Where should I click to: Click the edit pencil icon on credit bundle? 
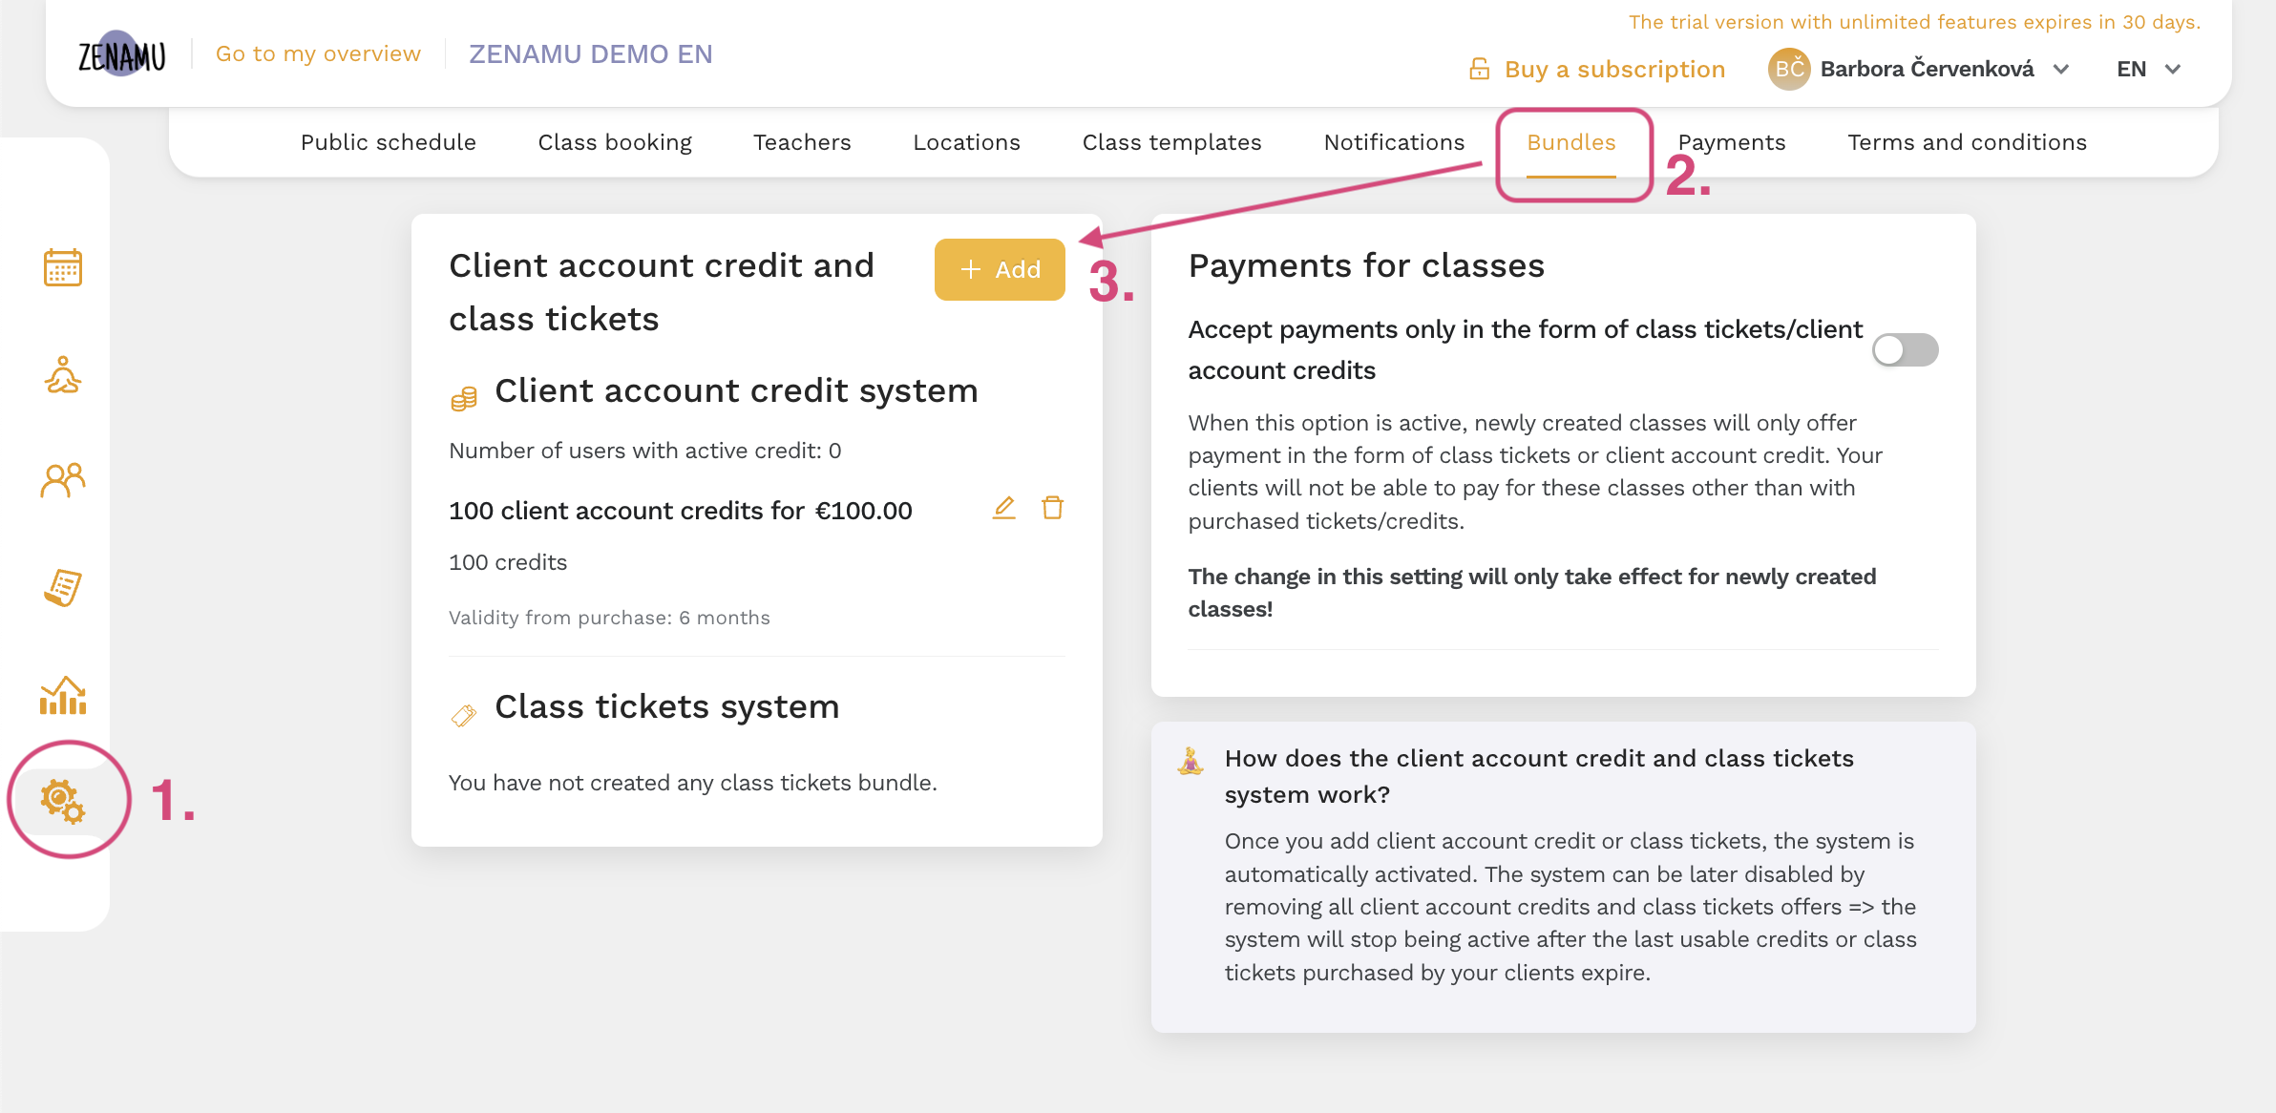click(x=1004, y=508)
